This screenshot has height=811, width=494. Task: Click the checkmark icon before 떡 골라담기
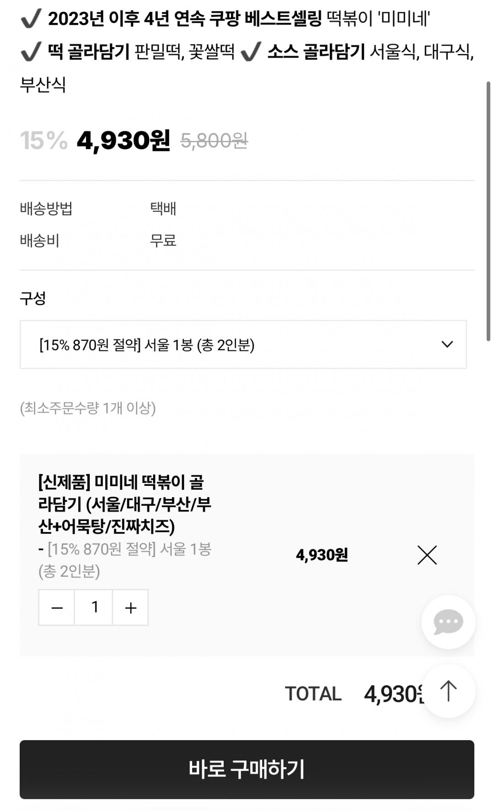31,52
